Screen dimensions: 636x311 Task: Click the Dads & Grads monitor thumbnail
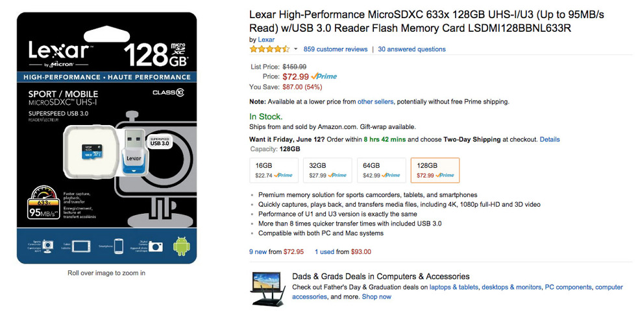point(268,289)
